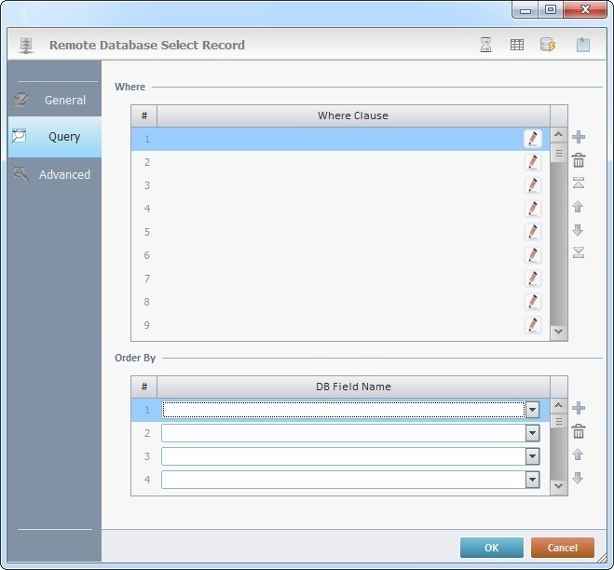Confirm with the OK button
Screen dimensions: 614x570
click(491, 548)
